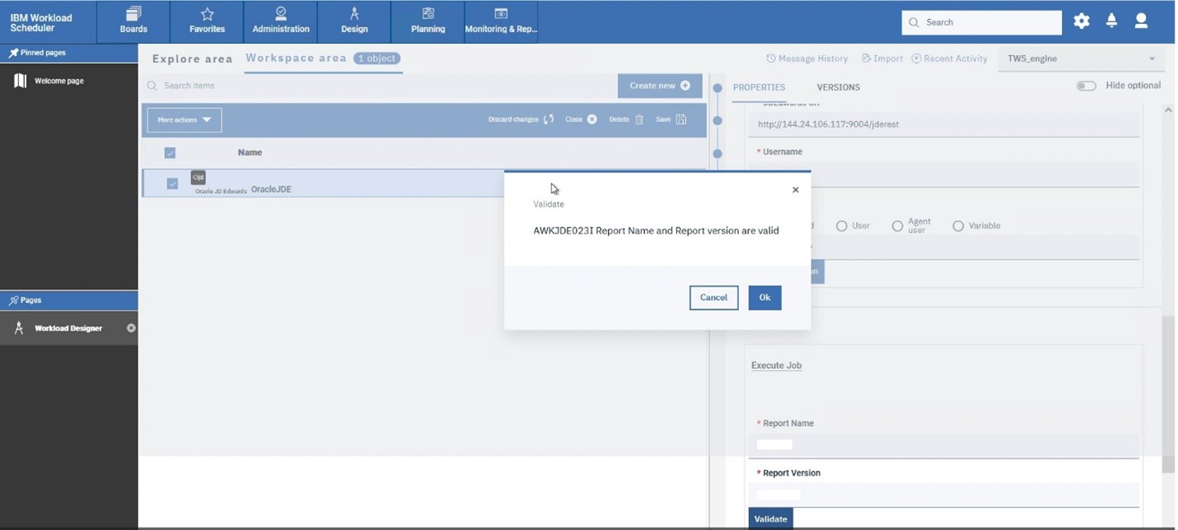Uncheck the OracleJDE row checkbox
The height and width of the screenshot is (530, 1178).
pos(172,184)
